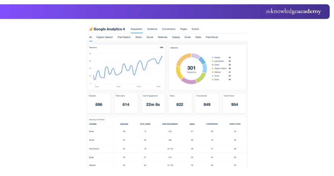Viewport: 334px width, 176px height.
Task: Sort table by CONVERSIONS column header
Action: tap(212, 124)
